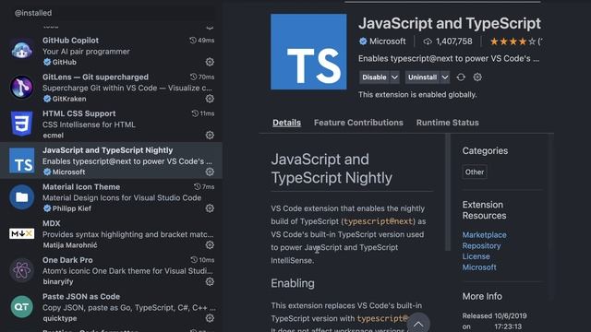Click GitHub Copilot activation time icon
This screenshot has width=591, height=332.
point(193,41)
